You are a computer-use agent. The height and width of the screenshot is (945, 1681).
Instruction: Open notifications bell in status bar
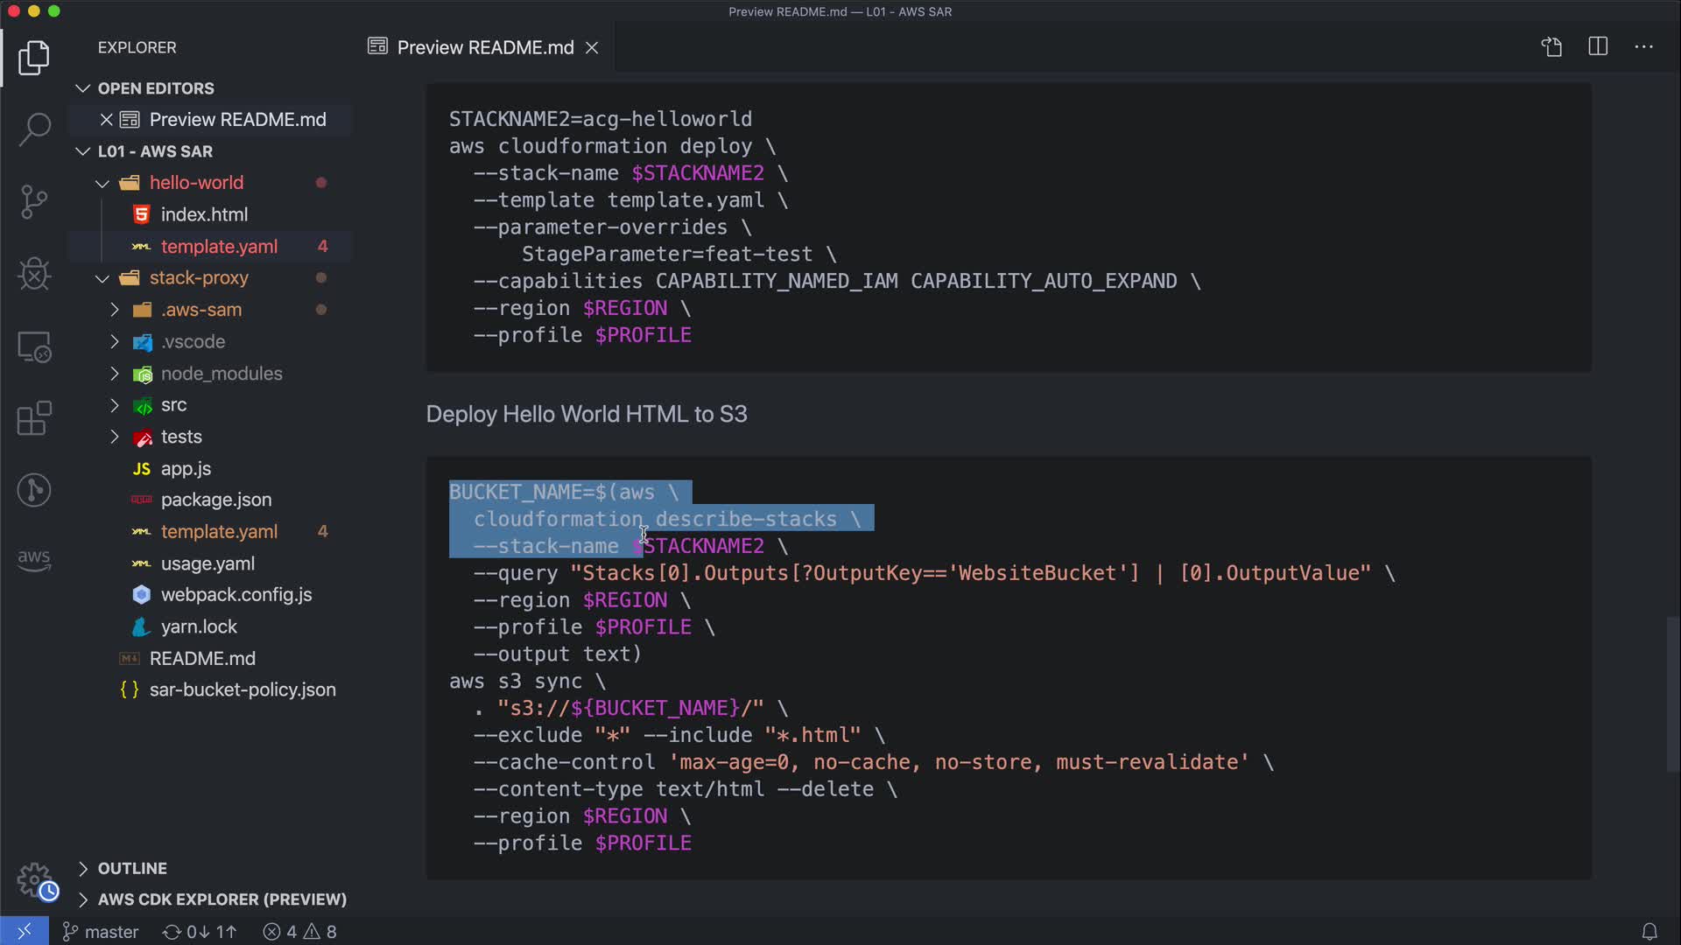[x=1649, y=932]
